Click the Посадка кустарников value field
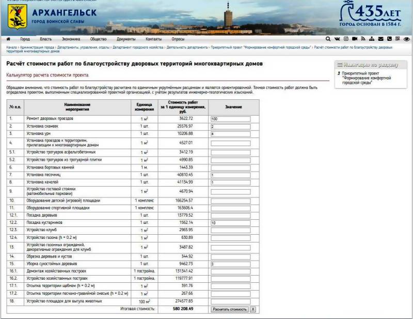413x319 pixels. [x=230, y=222]
